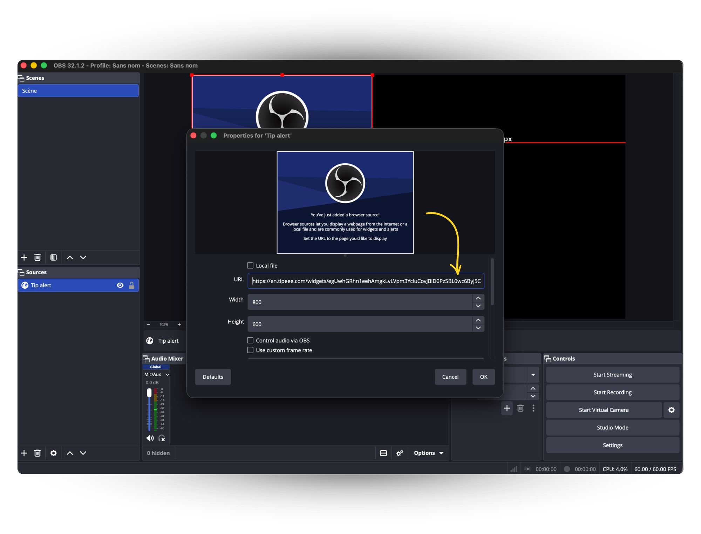Decrease transition duration with down arrow
Screen dimensions: 701x534
(533, 396)
